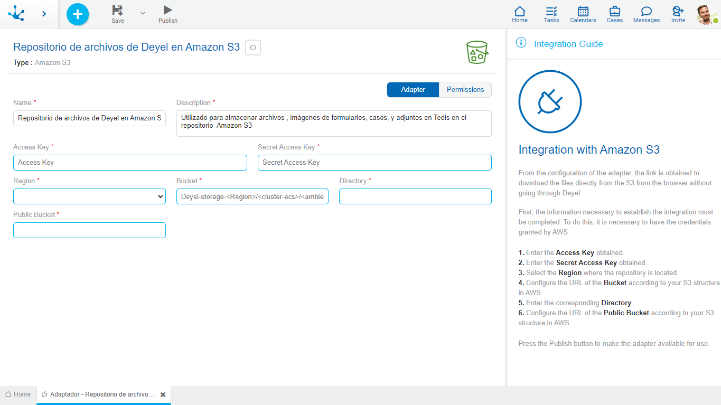
Task: Open the Tasks icon in top bar
Action: [x=551, y=12]
